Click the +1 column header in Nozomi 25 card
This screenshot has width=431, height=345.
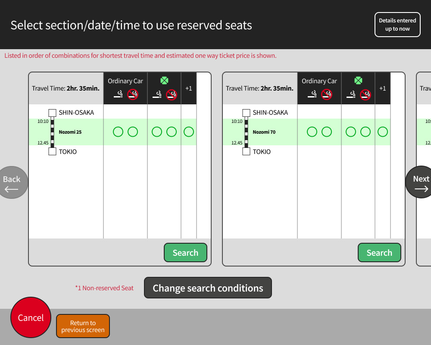(189, 88)
